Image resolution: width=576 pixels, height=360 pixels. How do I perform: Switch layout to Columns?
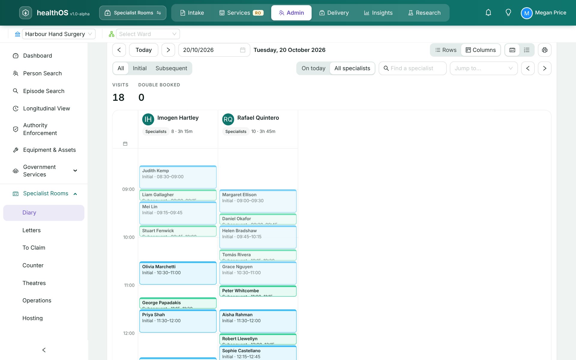click(481, 50)
